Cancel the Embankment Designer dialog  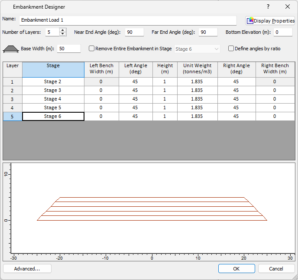pyautogui.click(x=276, y=269)
